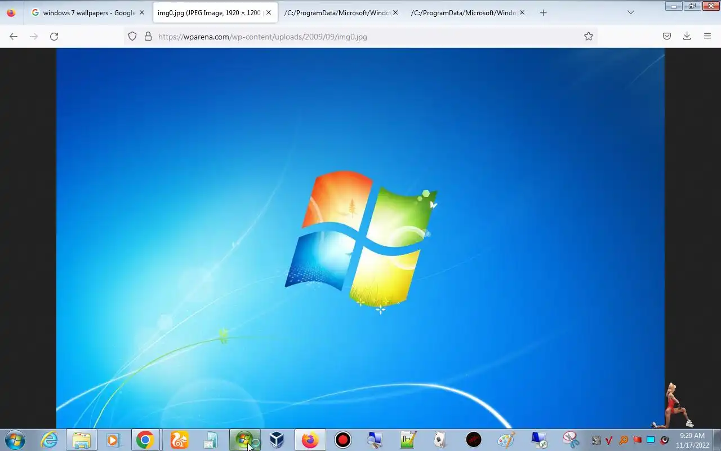The height and width of the screenshot is (451, 721).
Task: Open the tracking protection shield icon
Action: 132,36
